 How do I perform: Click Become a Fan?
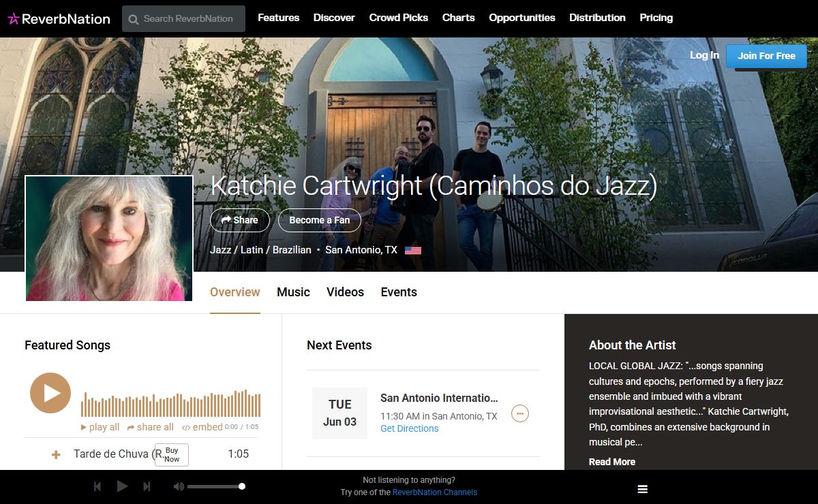[320, 220]
